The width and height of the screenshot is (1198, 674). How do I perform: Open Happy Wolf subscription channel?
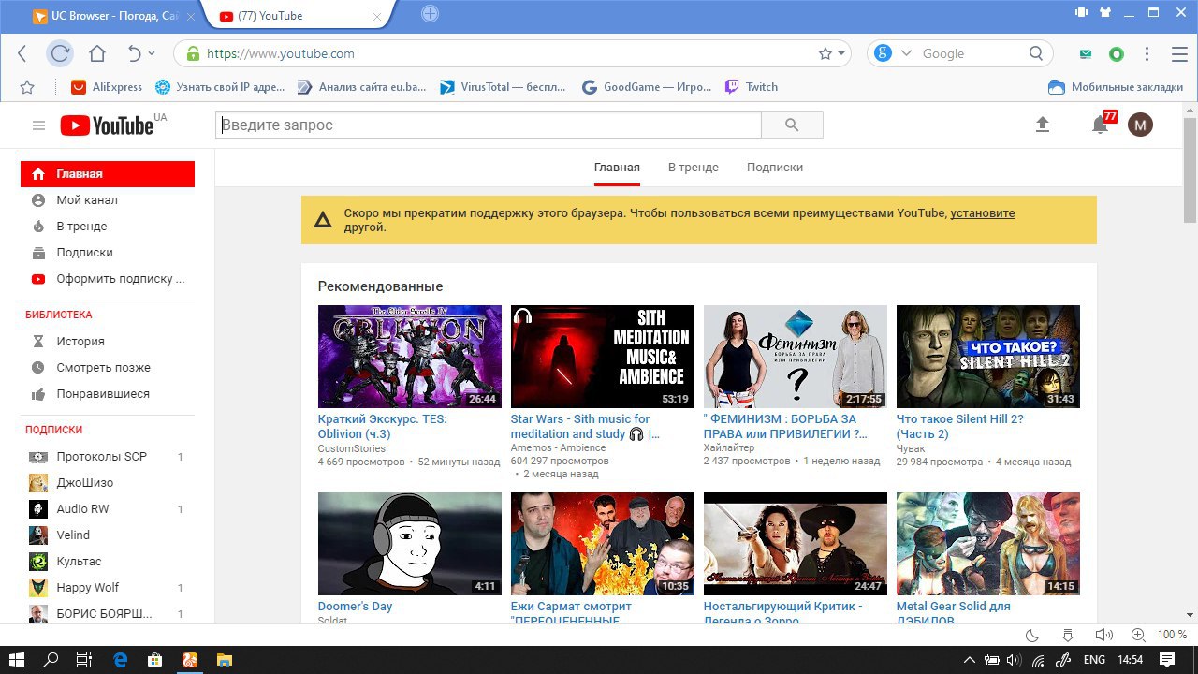(108, 588)
